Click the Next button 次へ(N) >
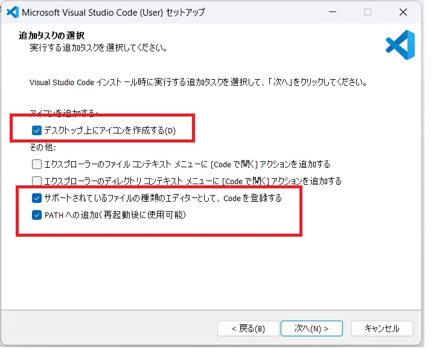431x349 pixels. pos(311,328)
